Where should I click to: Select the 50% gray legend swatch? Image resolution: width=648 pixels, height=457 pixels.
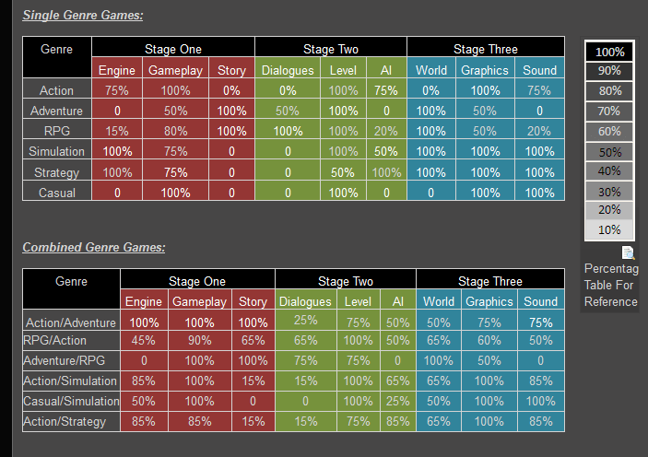pyautogui.click(x=609, y=152)
